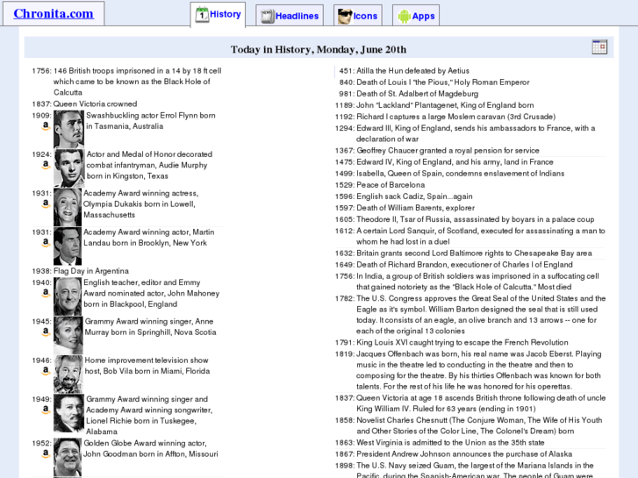Click Bob Vila's photo thumbnail
The height and width of the screenshot is (478, 638).
[x=68, y=374]
